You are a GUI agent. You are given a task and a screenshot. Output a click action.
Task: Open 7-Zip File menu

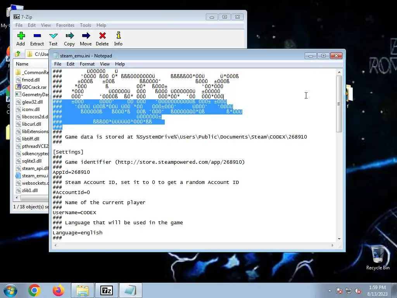[19, 25]
